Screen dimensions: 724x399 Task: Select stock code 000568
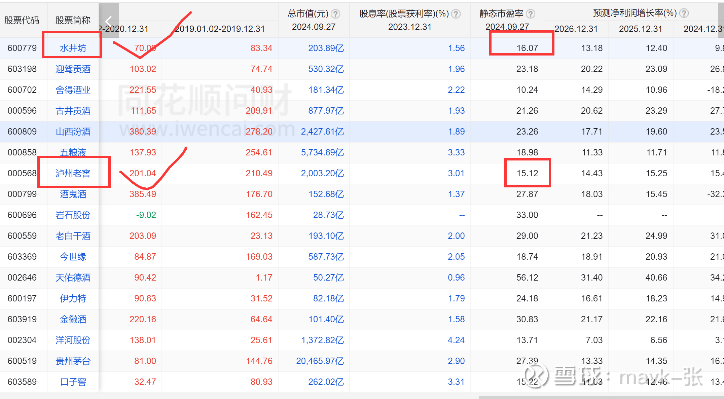(x=22, y=173)
